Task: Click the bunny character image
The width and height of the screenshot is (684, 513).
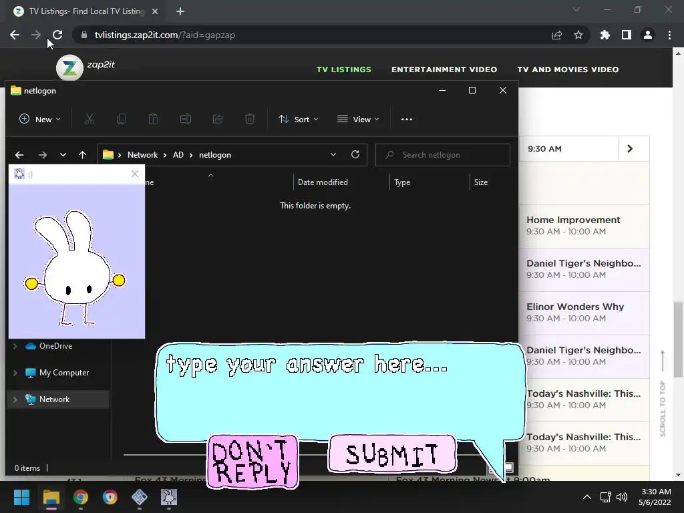Action: click(x=75, y=268)
